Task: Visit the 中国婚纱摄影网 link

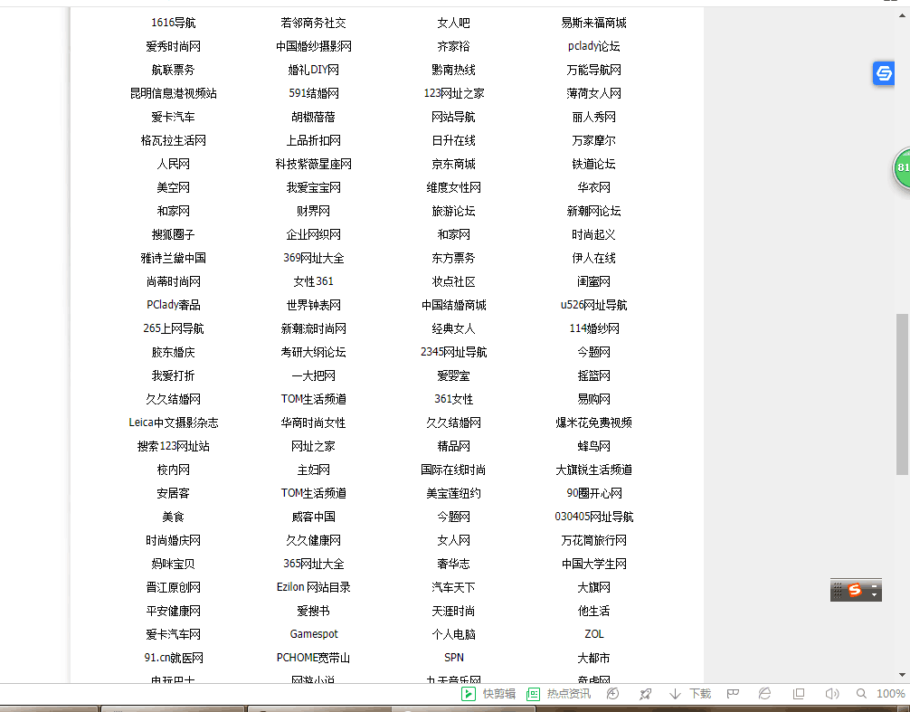Action: tap(313, 46)
